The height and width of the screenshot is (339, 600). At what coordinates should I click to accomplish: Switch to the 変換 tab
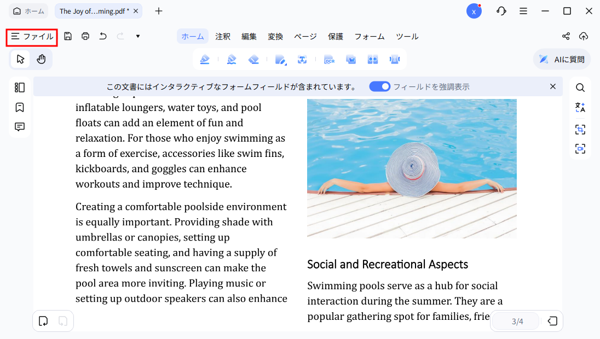(275, 37)
